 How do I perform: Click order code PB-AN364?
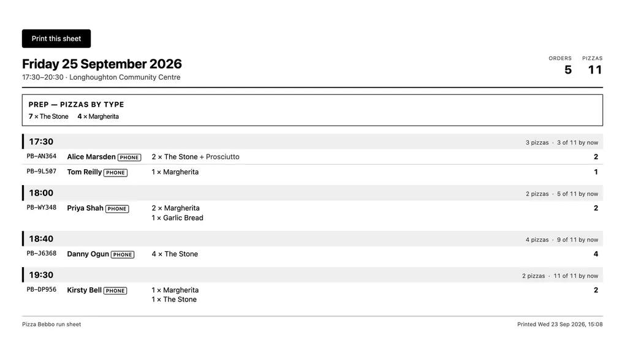click(42, 156)
